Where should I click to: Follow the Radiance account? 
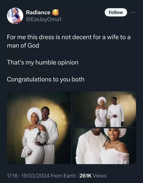(x=116, y=12)
